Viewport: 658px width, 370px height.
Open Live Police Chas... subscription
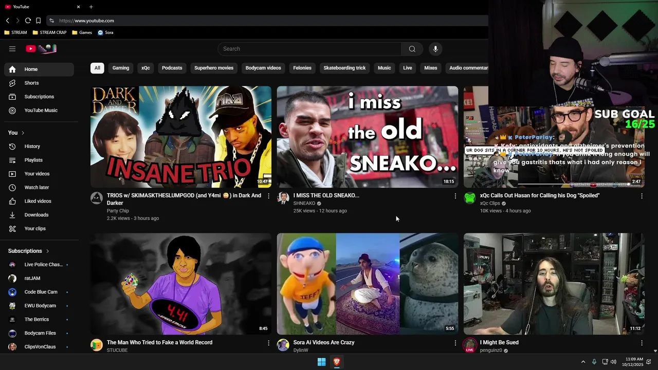click(x=39, y=265)
